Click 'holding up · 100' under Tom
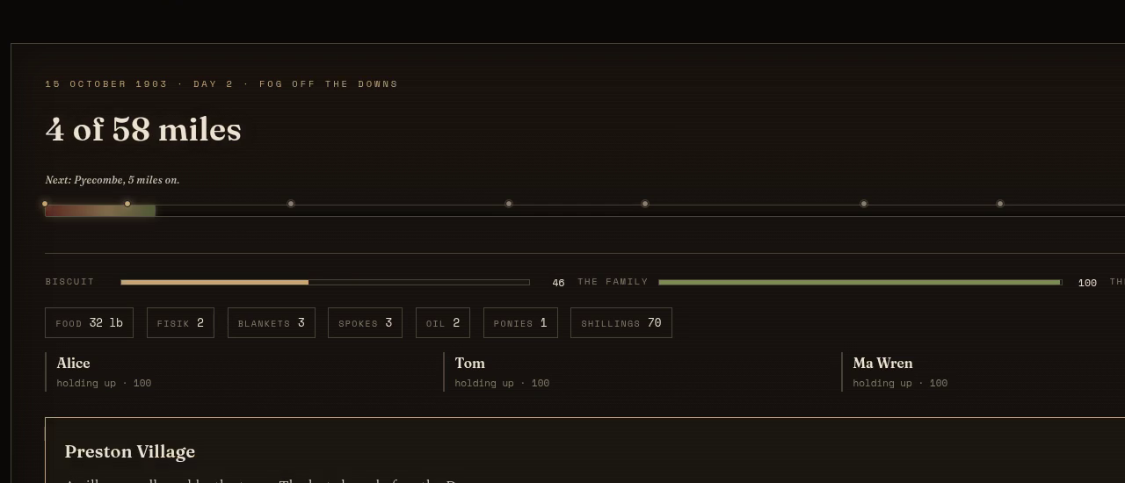The height and width of the screenshot is (483, 1125). pos(502,383)
